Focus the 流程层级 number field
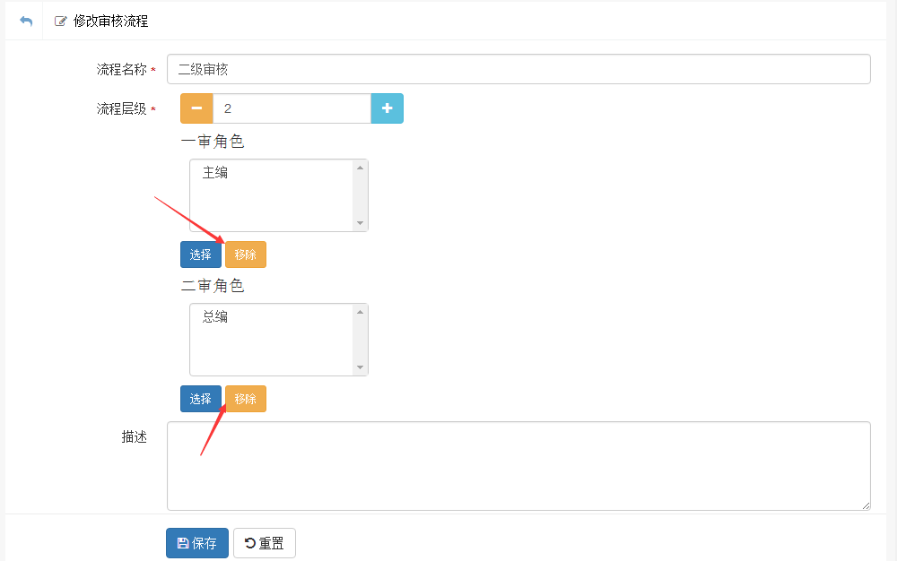 click(x=292, y=108)
